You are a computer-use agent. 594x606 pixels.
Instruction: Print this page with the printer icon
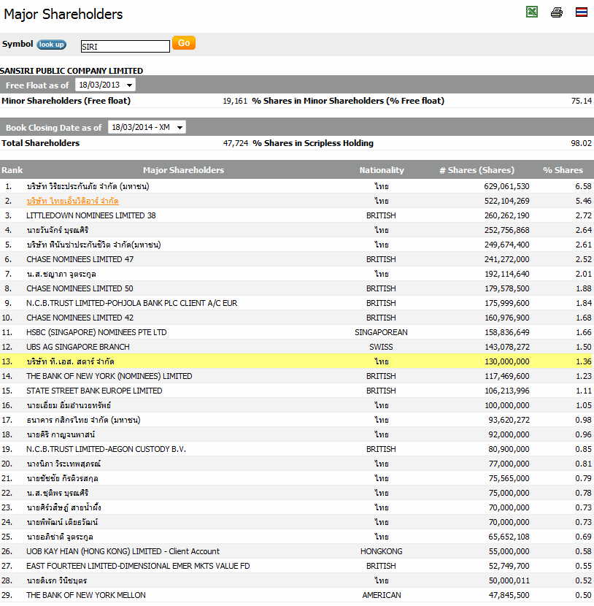tap(557, 12)
